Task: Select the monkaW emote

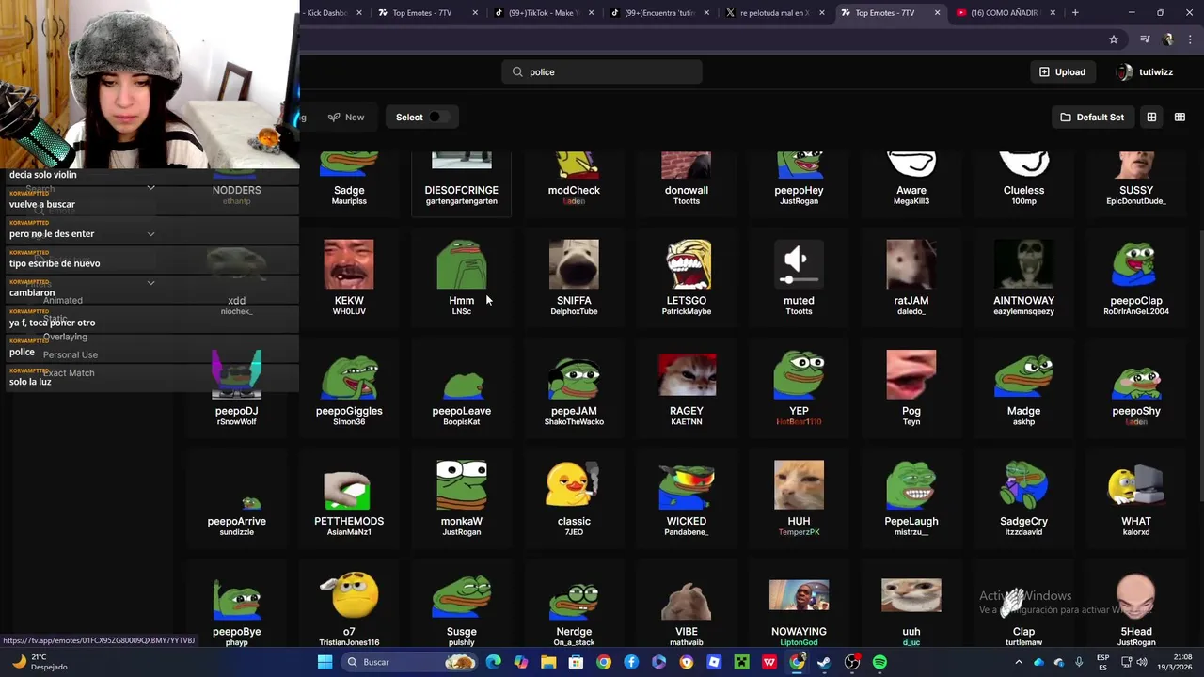Action: 461,497
